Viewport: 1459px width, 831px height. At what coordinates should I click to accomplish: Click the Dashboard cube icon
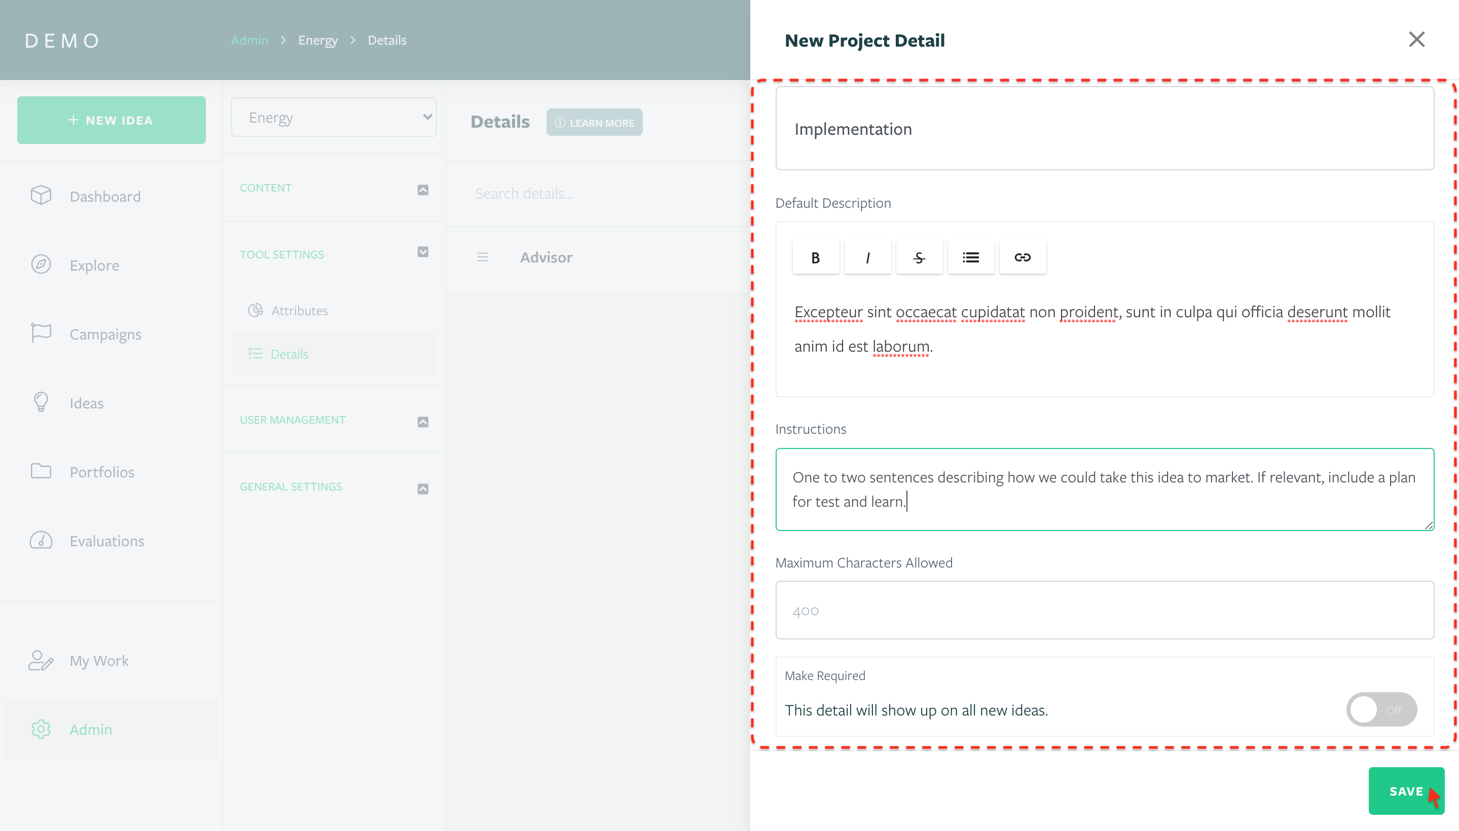point(41,196)
